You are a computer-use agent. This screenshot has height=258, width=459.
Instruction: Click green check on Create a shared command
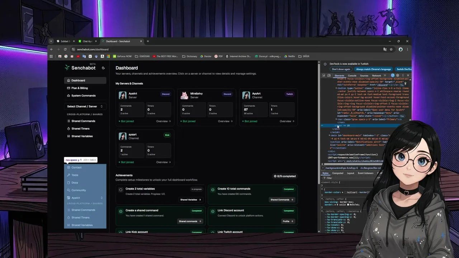click(x=121, y=211)
